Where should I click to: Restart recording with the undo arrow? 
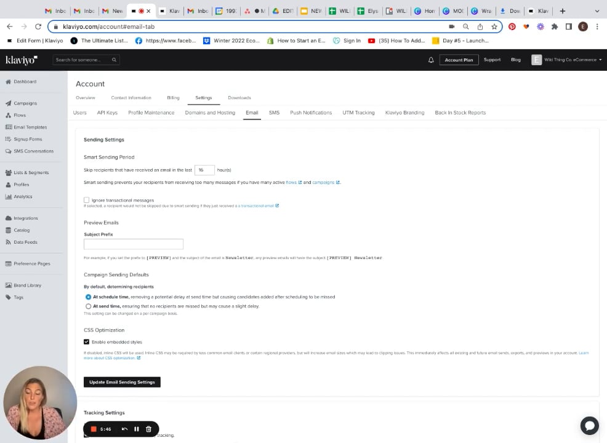pyautogui.click(x=124, y=429)
